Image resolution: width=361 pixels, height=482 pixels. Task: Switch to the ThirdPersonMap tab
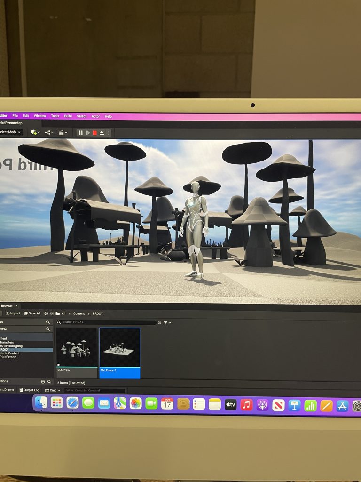pyautogui.click(x=11, y=123)
